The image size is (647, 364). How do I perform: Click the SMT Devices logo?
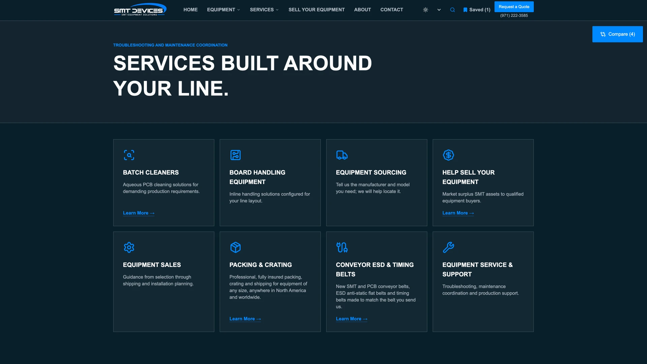coord(140,10)
